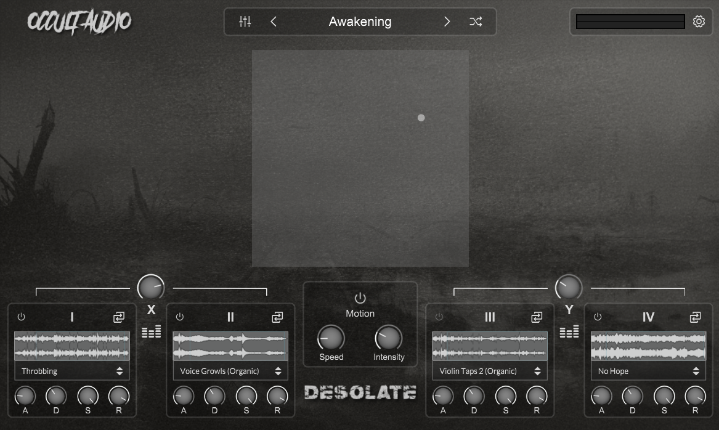Screen dimensions: 719x430
Task: Click the XY pad position dot
Action: pyautogui.click(x=421, y=118)
